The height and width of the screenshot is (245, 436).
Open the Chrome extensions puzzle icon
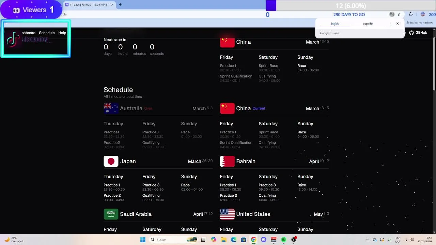click(x=411, y=14)
